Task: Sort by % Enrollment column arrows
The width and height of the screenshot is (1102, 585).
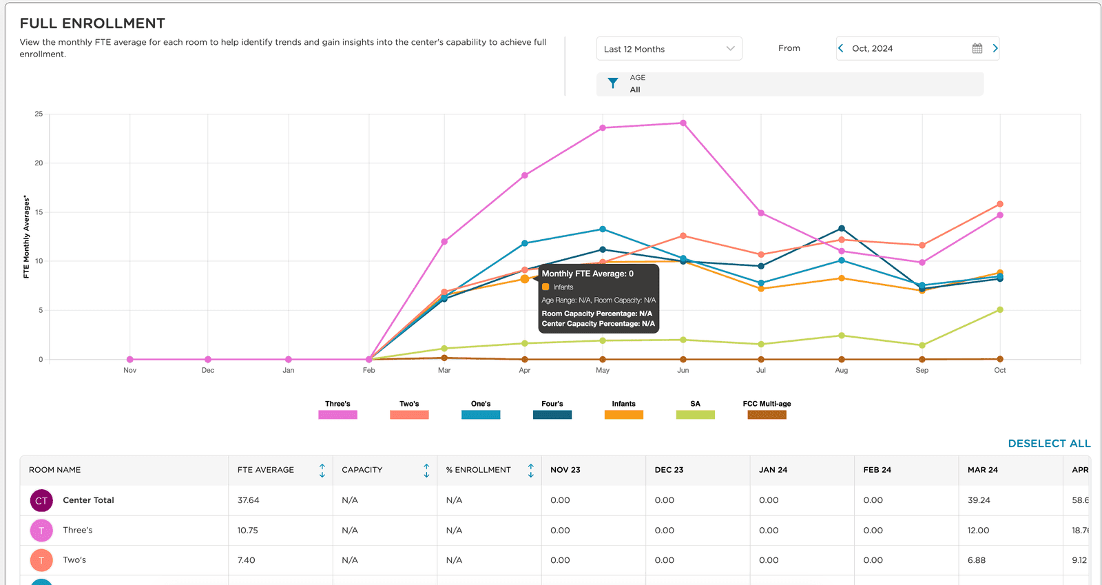Action: [530, 470]
